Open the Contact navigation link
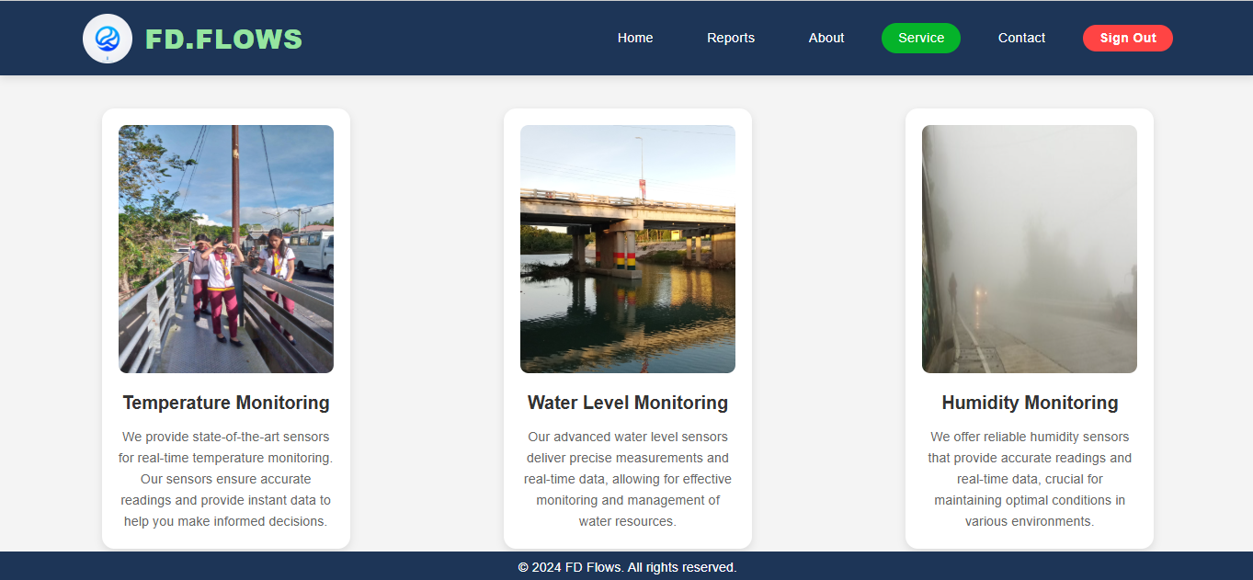This screenshot has height=580, width=1253. click(x=1021, y=38)
